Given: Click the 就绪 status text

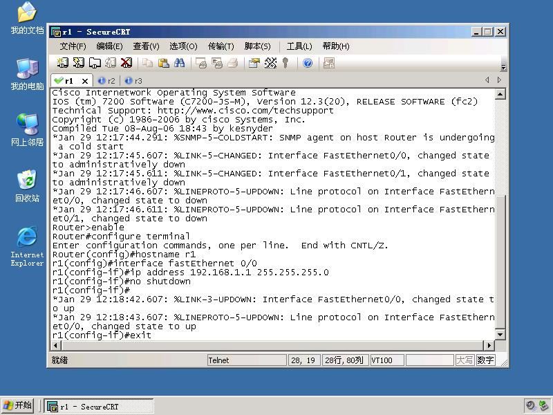Looking at the screenshot, I should pos(59,360).
